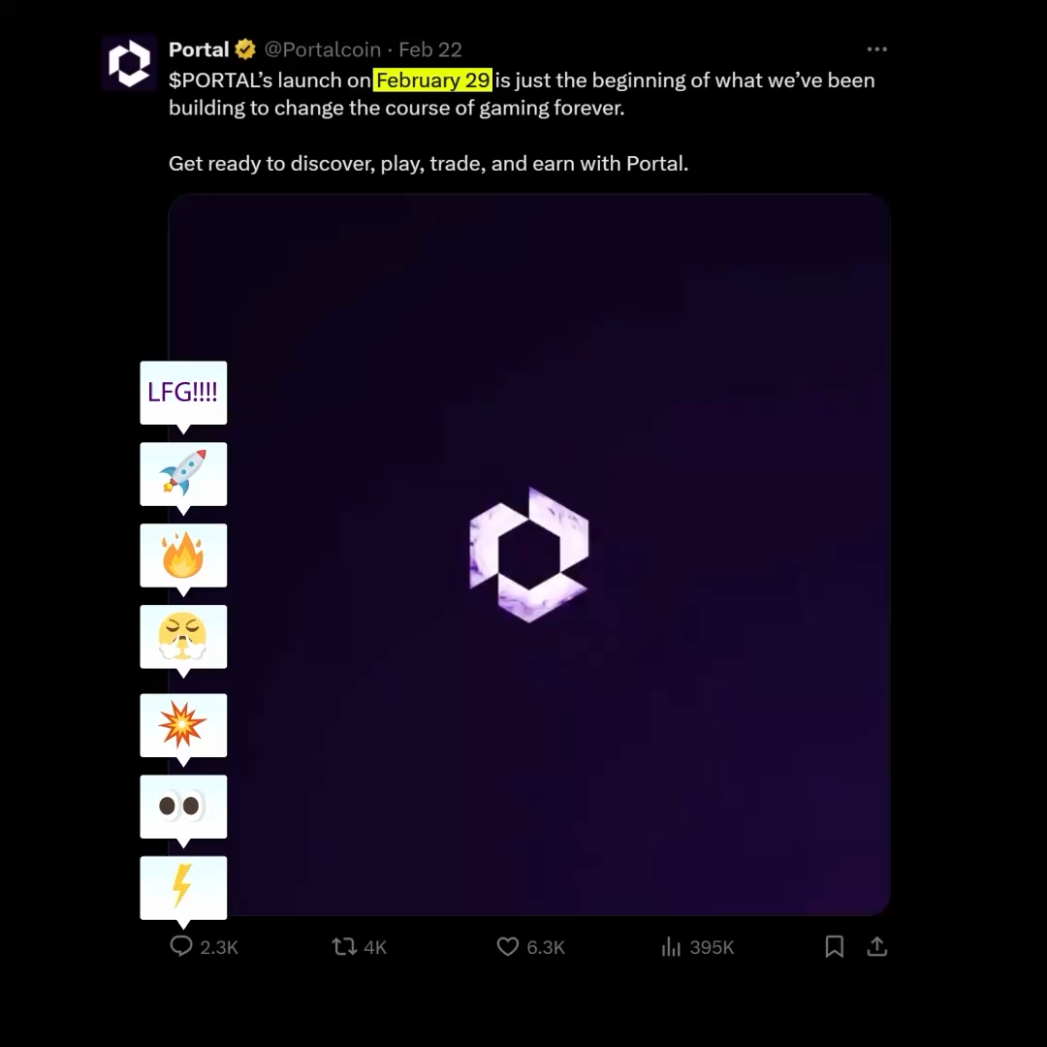
Task: Click the gold verified badge next to Portal
Action: coord(245,49)
